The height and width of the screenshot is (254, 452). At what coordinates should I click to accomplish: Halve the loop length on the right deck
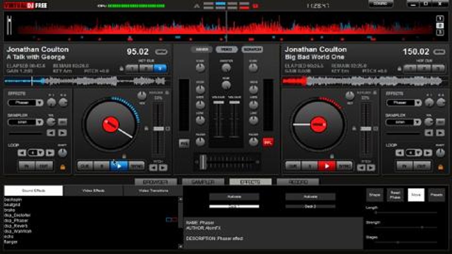click(x=400, y=153)
